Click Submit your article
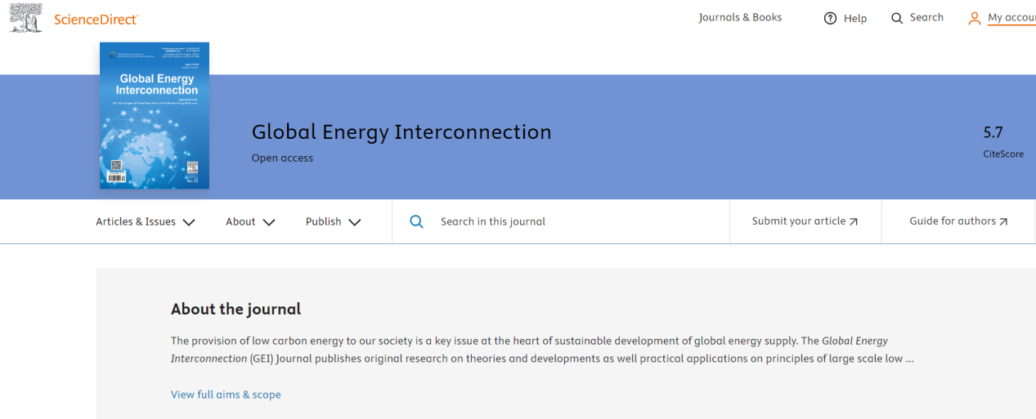 point(805,221)
